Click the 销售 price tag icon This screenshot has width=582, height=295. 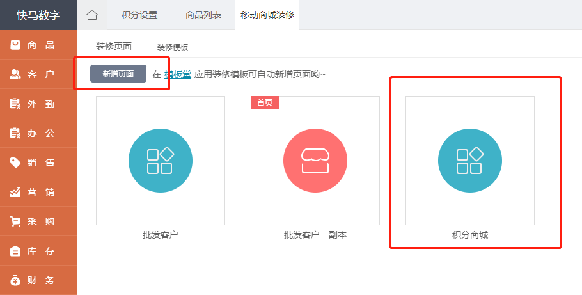tap(15, 163)
